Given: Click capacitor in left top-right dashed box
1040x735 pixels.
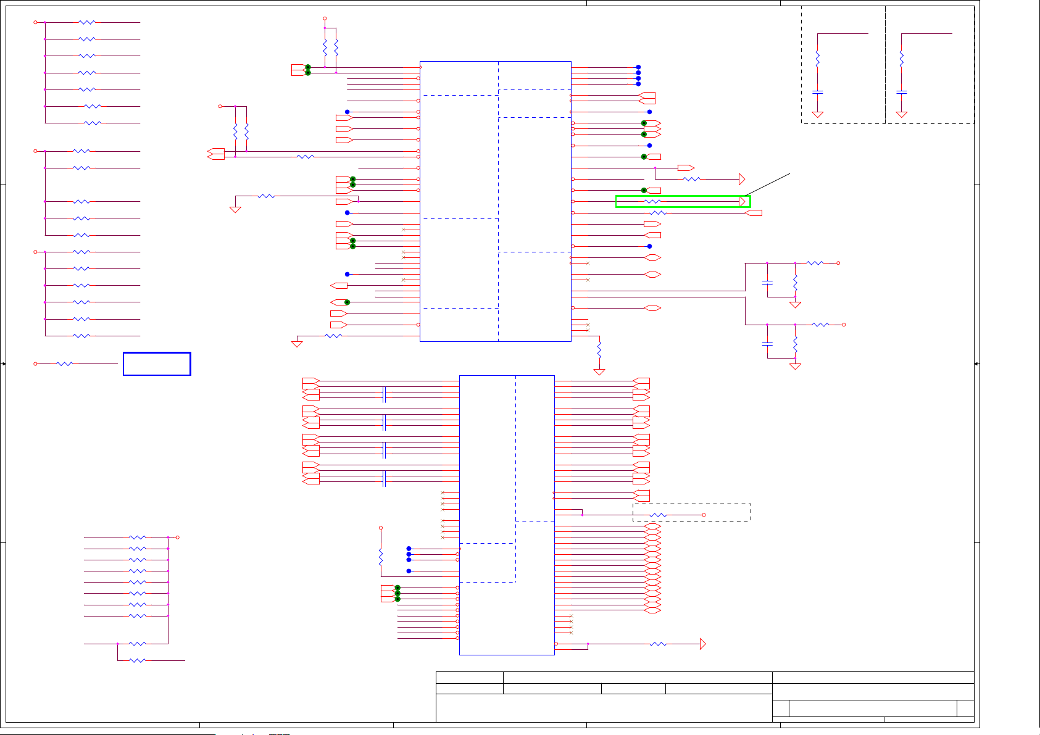Looking at the screenshot, I should pyautogui.click(x=817, y=92).
